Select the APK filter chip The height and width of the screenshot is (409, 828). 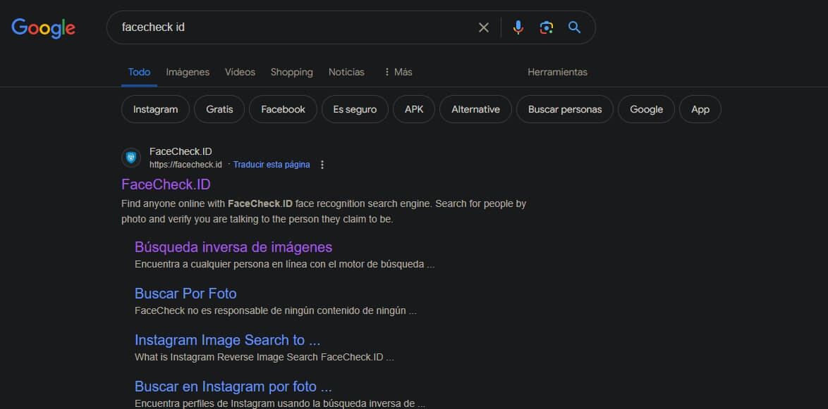[414, 109]
